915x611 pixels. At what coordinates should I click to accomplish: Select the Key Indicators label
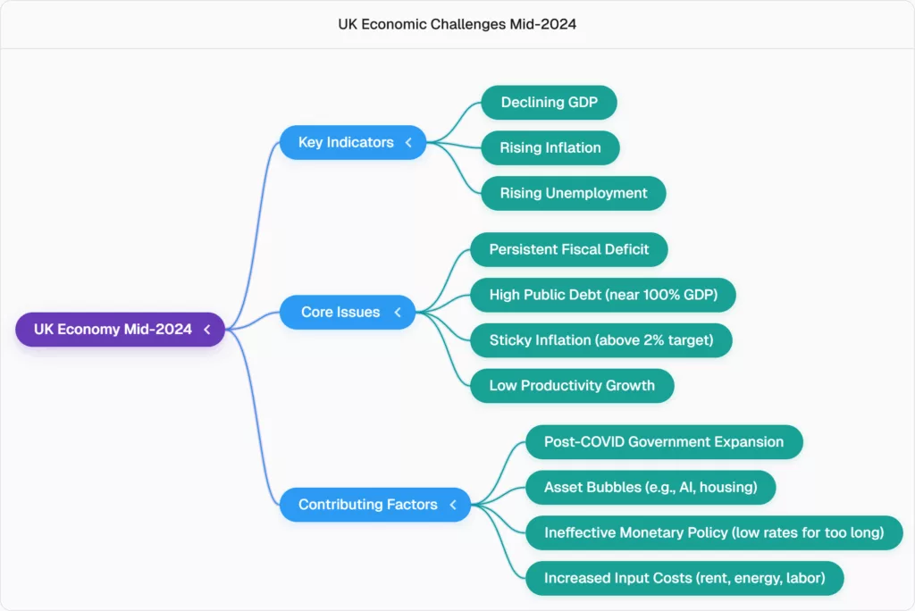pos(346,142)
